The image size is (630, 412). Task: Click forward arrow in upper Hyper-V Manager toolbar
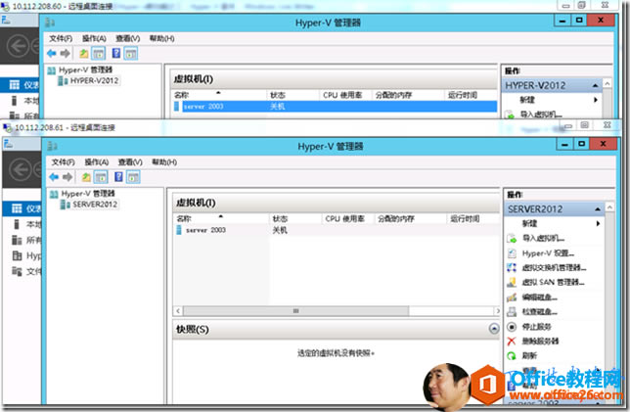click(66, 53)
